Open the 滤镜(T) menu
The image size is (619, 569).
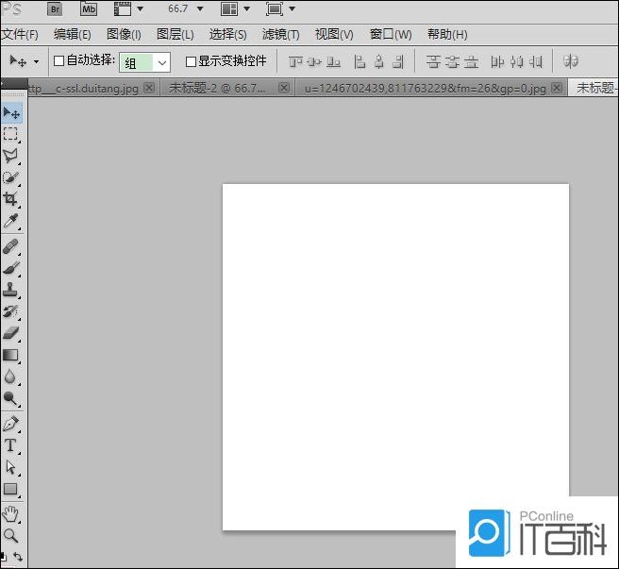[280, 35]
